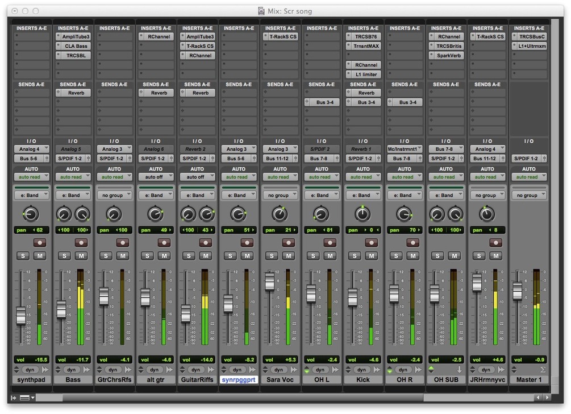Record-enable the JRHrmnyvc track
Image resolution: width=571 pixels, height=414 pixels.
tap(495, 243)
